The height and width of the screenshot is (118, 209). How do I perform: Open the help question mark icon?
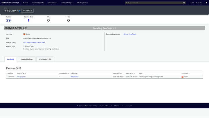click(x=206, y=3)
